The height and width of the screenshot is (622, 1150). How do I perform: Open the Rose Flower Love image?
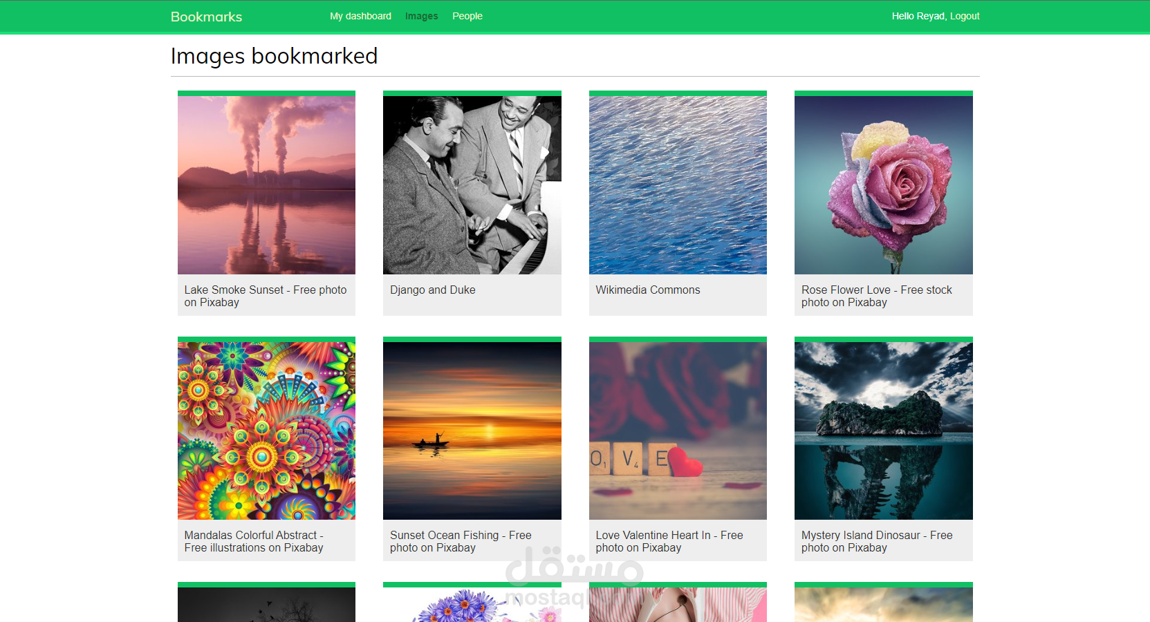(x=884, y=185)
